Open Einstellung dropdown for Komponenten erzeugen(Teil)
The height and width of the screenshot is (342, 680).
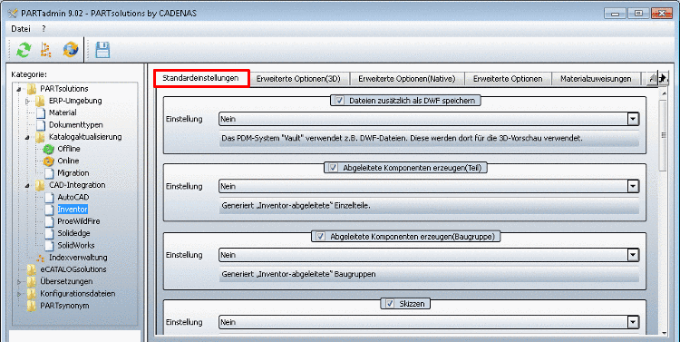coord(633,187)
